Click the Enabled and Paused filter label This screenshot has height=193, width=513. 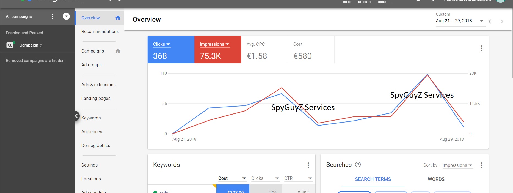[x=24, y=33]
